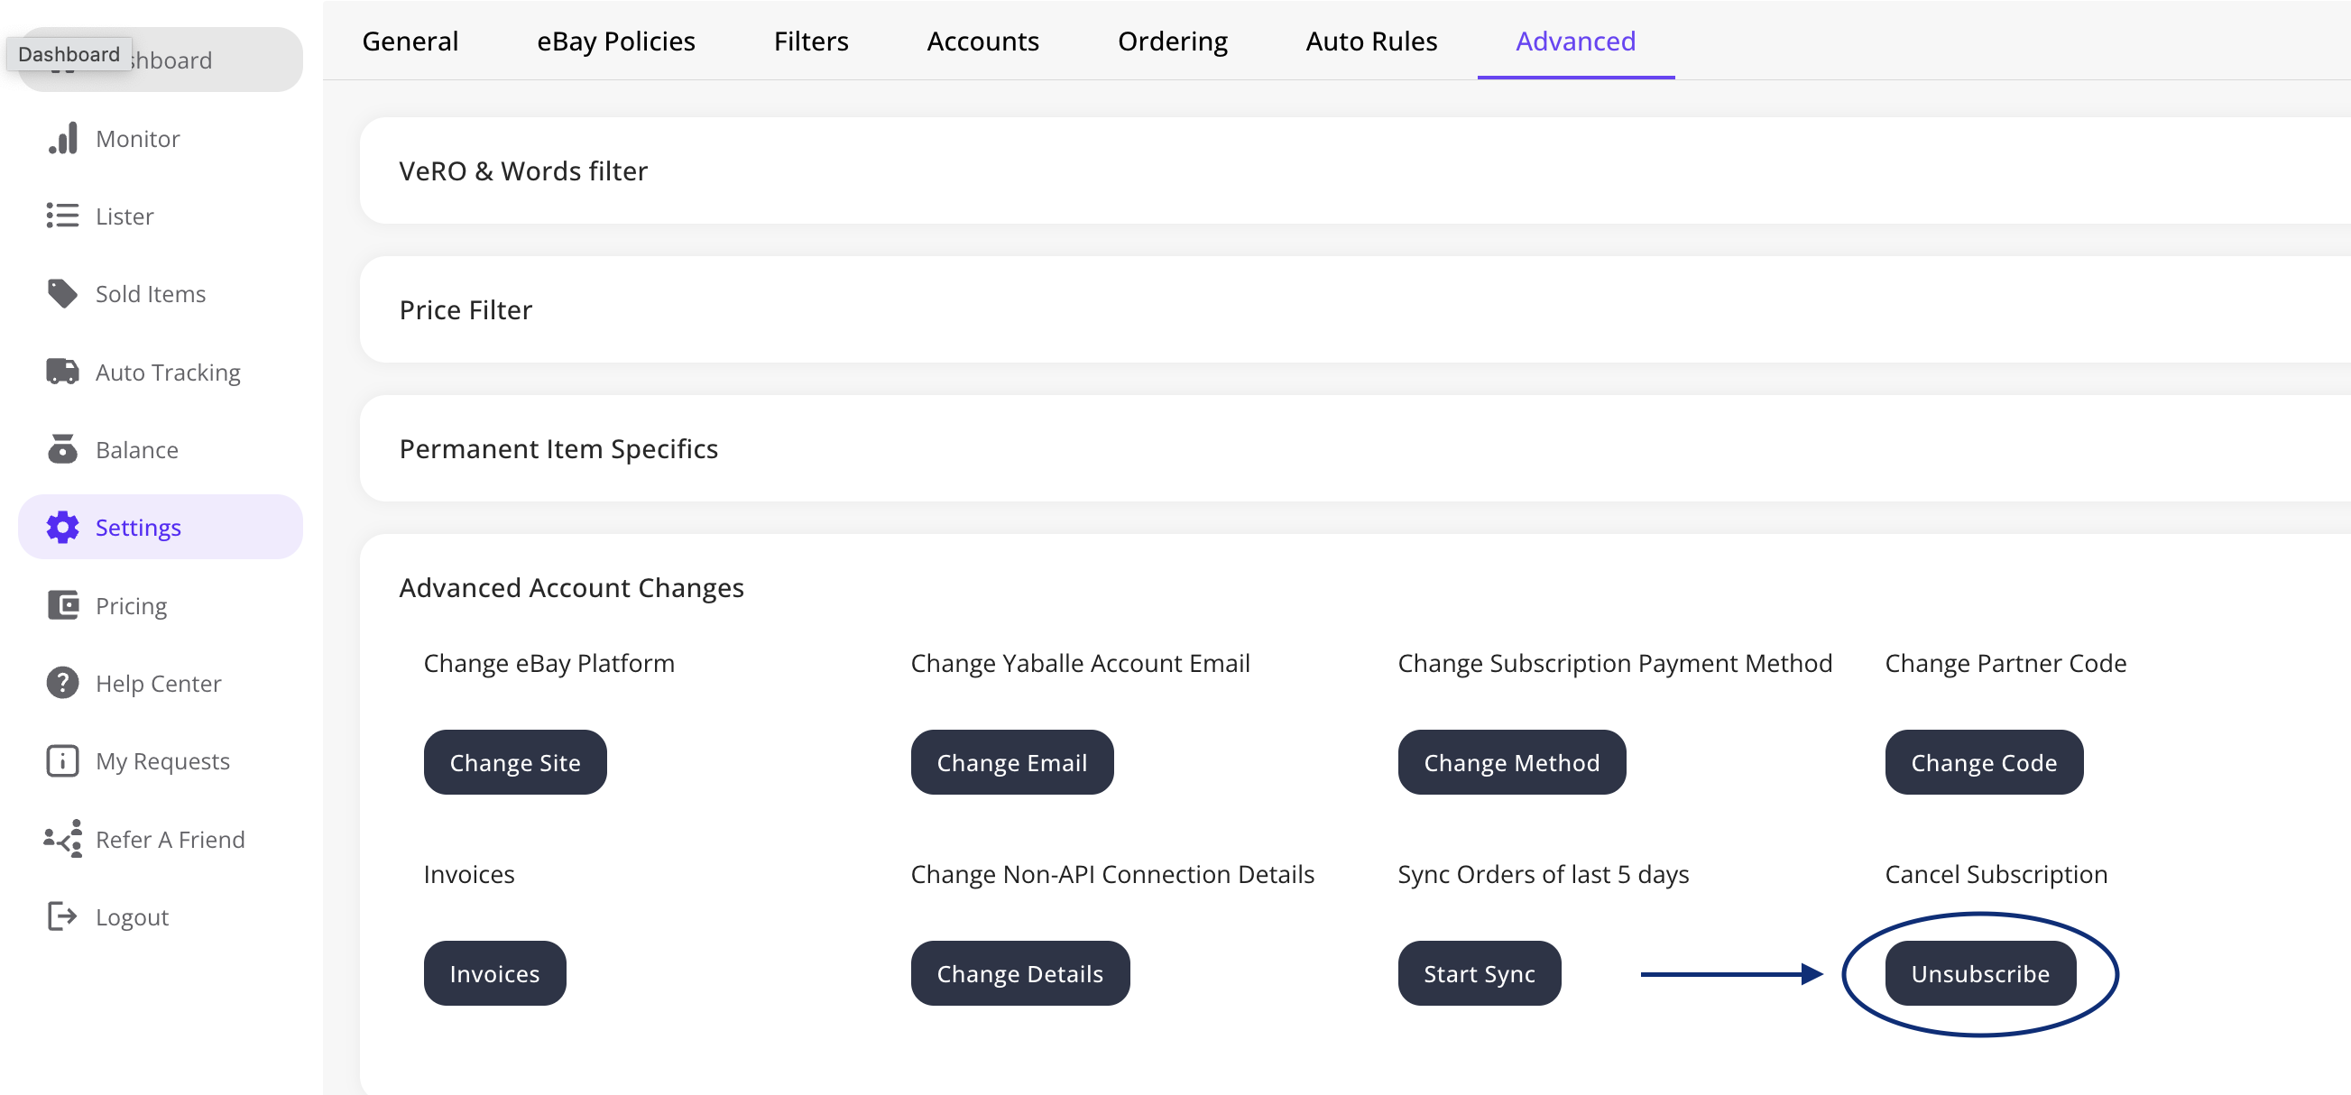
Task: Open the Monitor page in the sidebar
Action: pyautogui.click(x=161, y=139)
